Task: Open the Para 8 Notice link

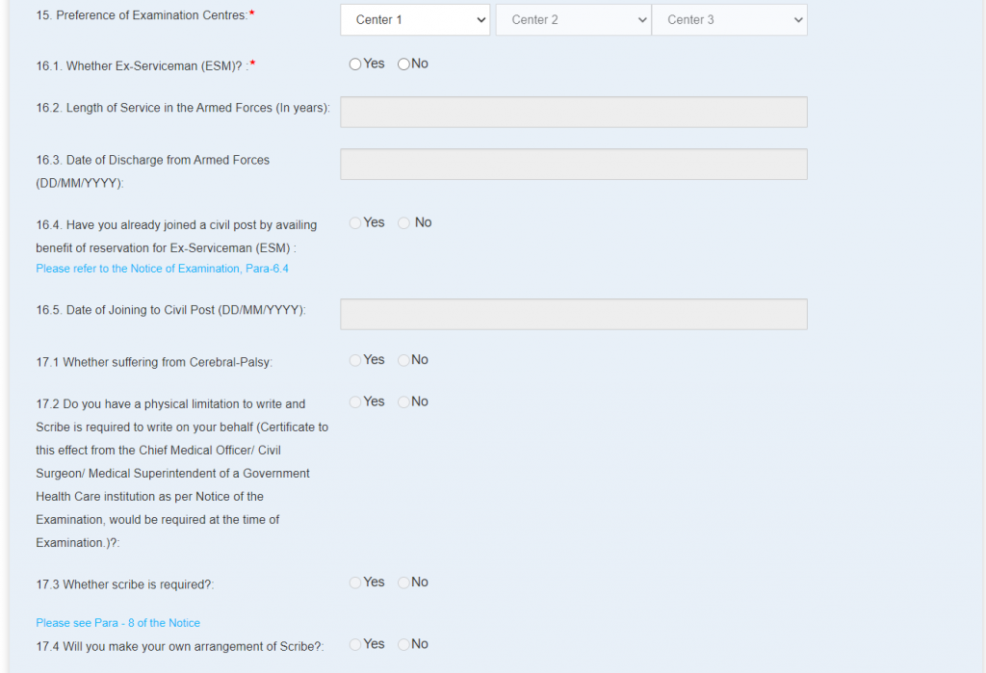Action: click(x=117, y=623)
